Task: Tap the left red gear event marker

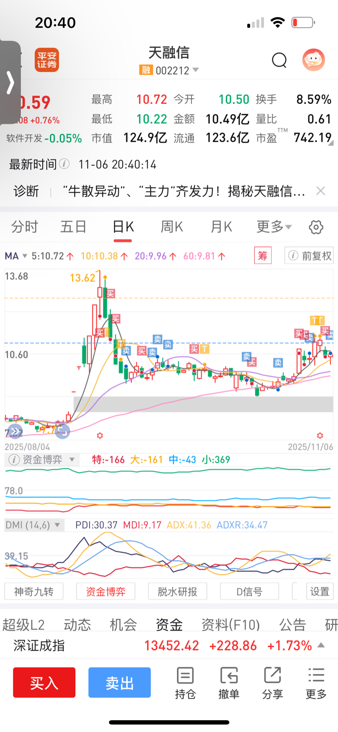Action: click(x=100, y=435)
